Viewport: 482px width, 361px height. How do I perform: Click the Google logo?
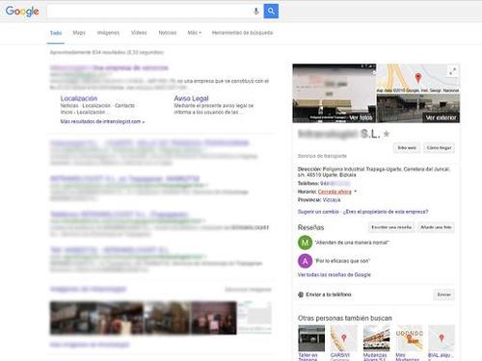pos(22,12)
